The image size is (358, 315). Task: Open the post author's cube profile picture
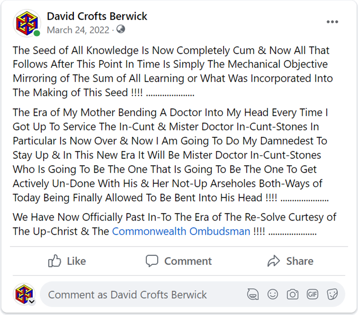pos(27,23)
